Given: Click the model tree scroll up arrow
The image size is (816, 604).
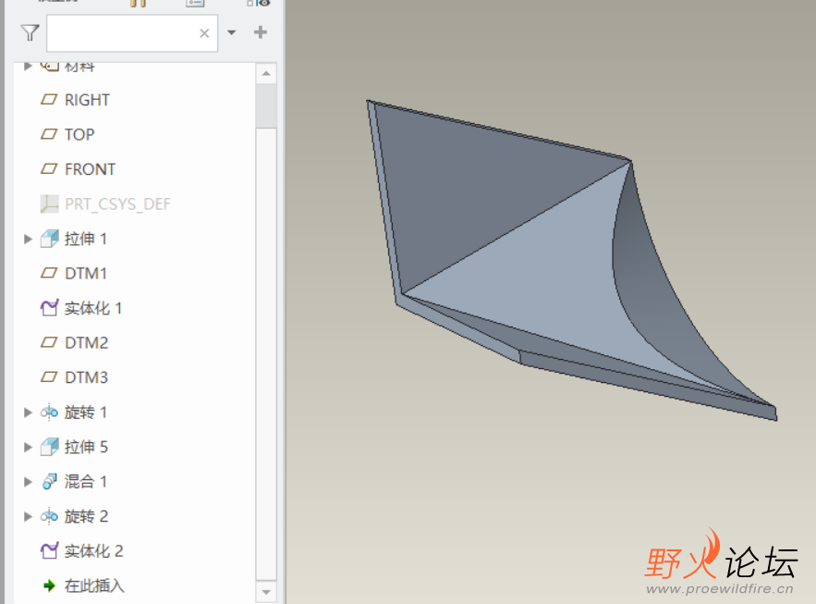Looking at the screenshot, I should tap(266, 73).
